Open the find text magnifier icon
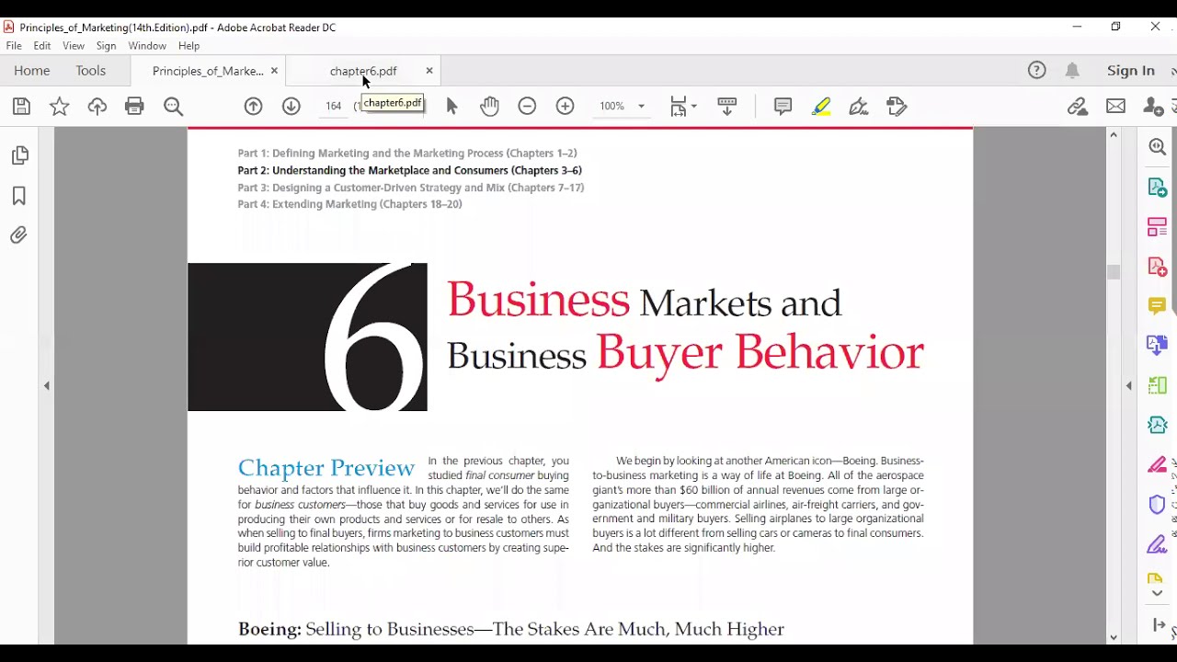 173,107
